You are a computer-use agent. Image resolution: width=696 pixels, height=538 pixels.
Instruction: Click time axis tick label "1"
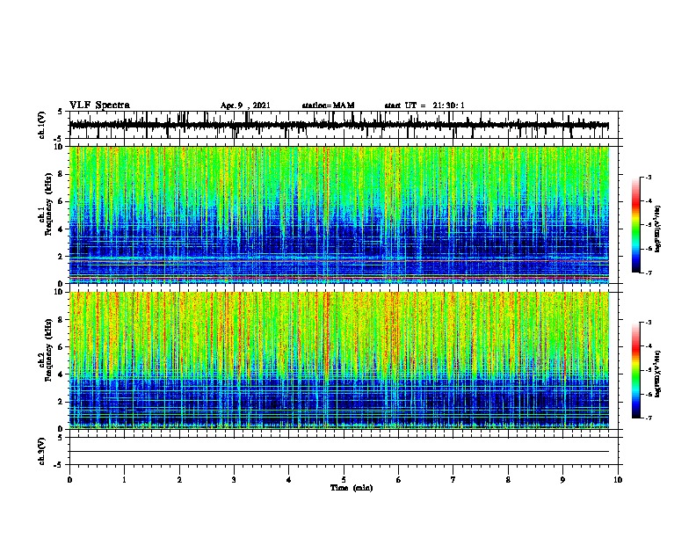click(x=124, y=480)
